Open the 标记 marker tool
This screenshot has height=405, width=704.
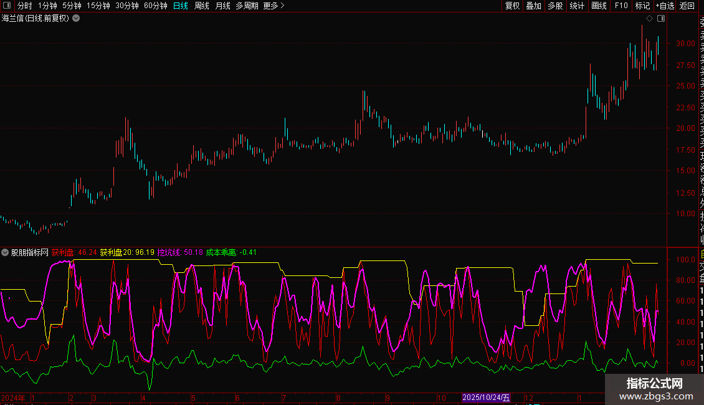pyautogui.click(x=642, y=6)
